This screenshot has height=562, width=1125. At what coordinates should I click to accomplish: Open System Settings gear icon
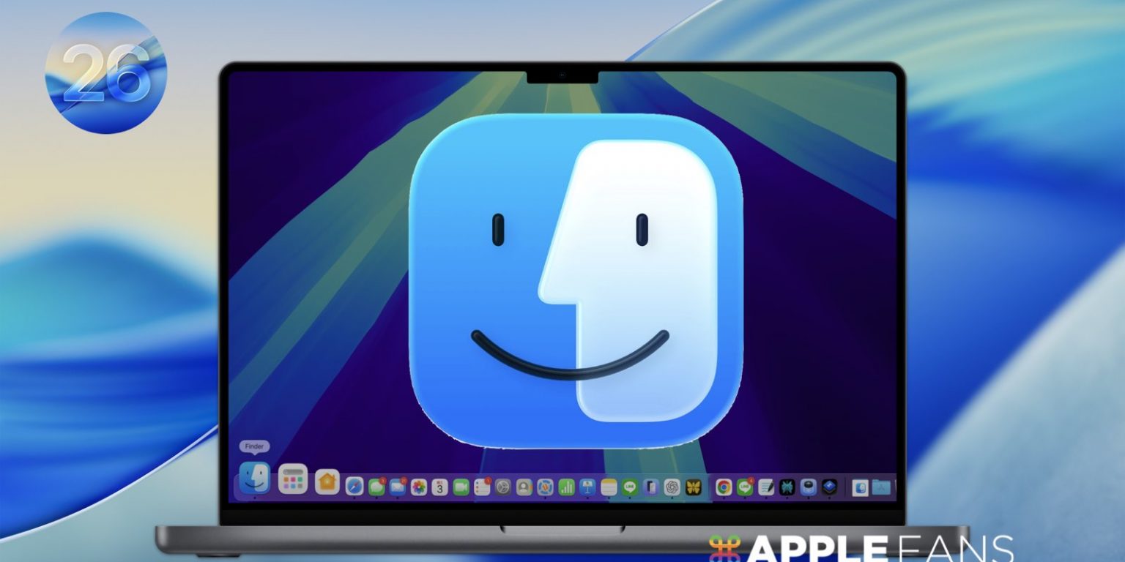click(502, 487)
